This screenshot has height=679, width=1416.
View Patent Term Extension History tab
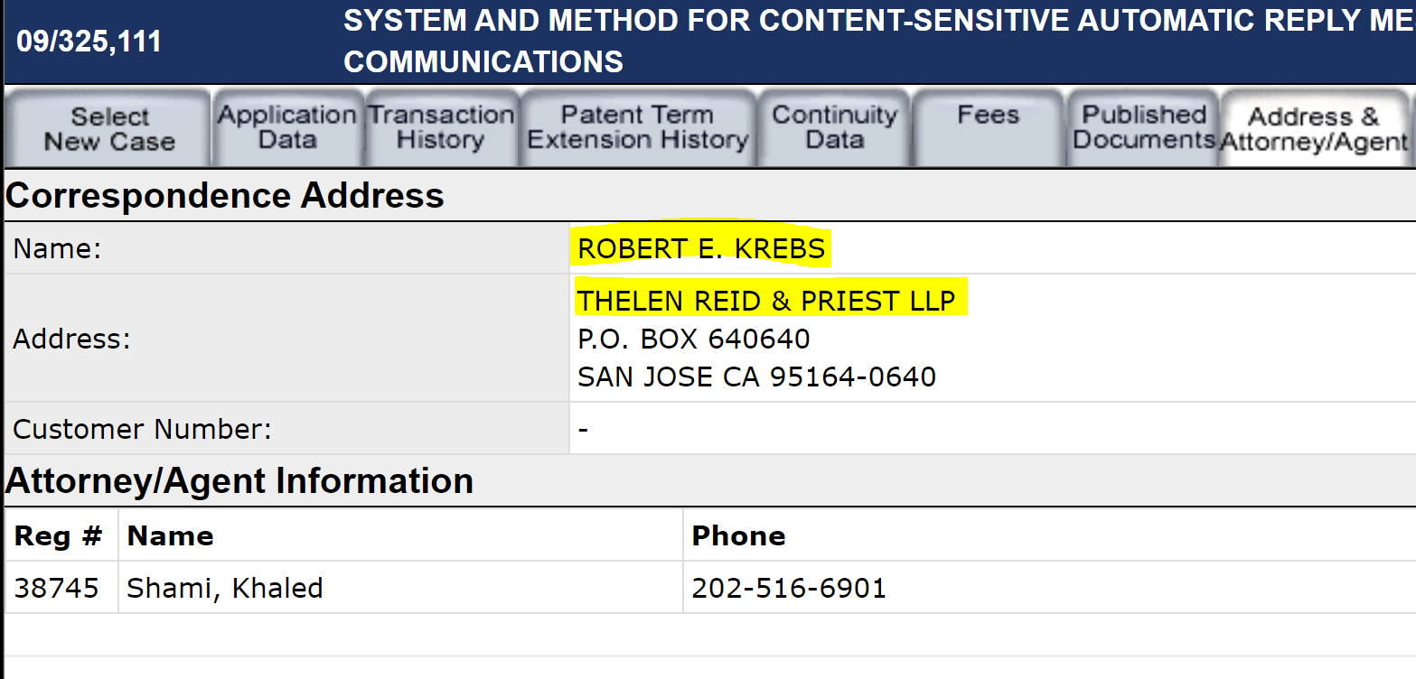[638, 128]
